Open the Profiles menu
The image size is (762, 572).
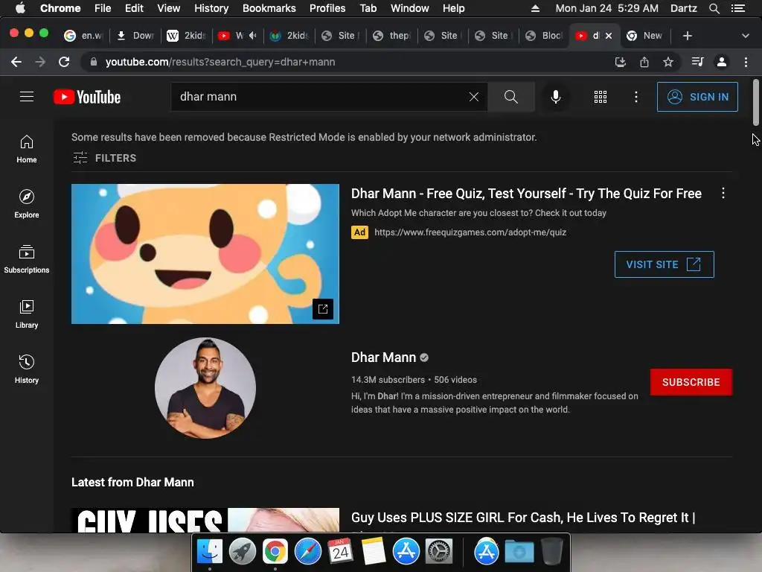tap(327, 8)
